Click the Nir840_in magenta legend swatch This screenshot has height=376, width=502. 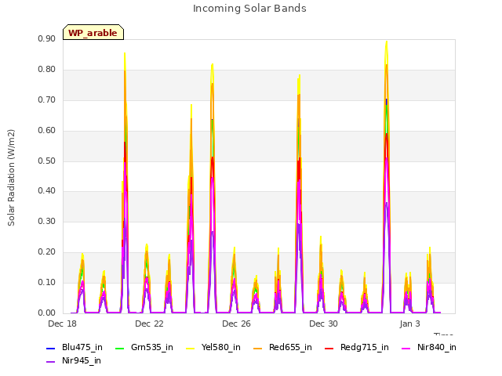[x=406, y=348]
